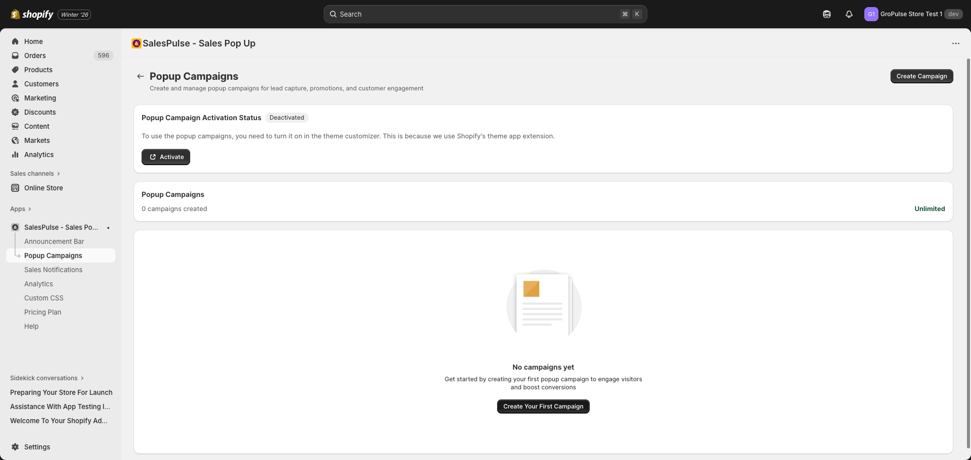Viewport: 971px width, 460px height.
Task: Expand the Sidekick conversations list
Action: click(81, 378)
